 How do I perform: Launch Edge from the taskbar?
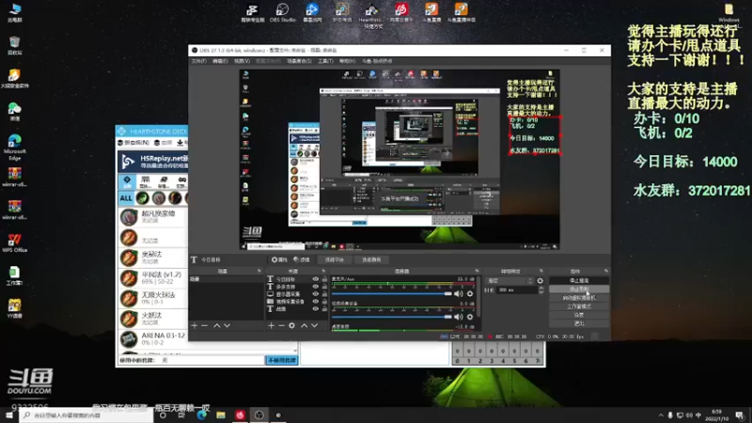point(201,415)
